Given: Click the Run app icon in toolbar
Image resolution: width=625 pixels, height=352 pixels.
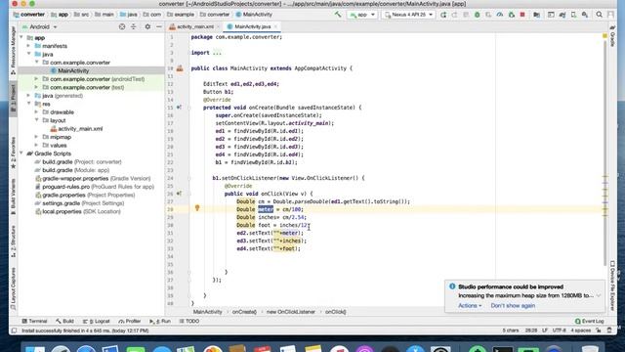Looking at the screenshot, I should tap(443, 15).
